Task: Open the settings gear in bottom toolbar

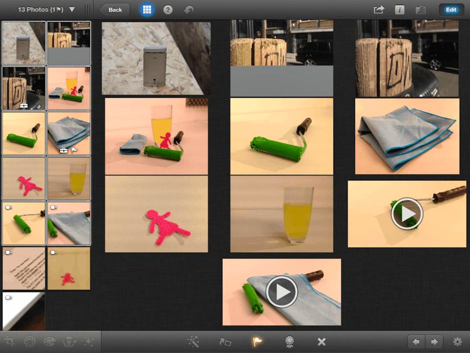Action: [457, 342]
